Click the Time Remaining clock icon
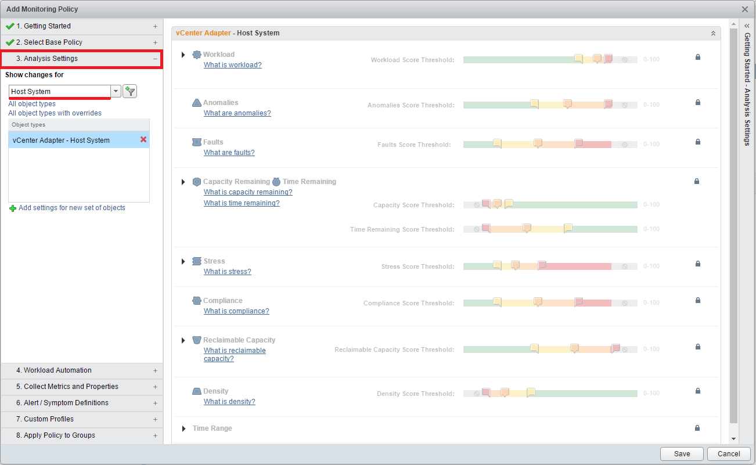 click(276, 182)
